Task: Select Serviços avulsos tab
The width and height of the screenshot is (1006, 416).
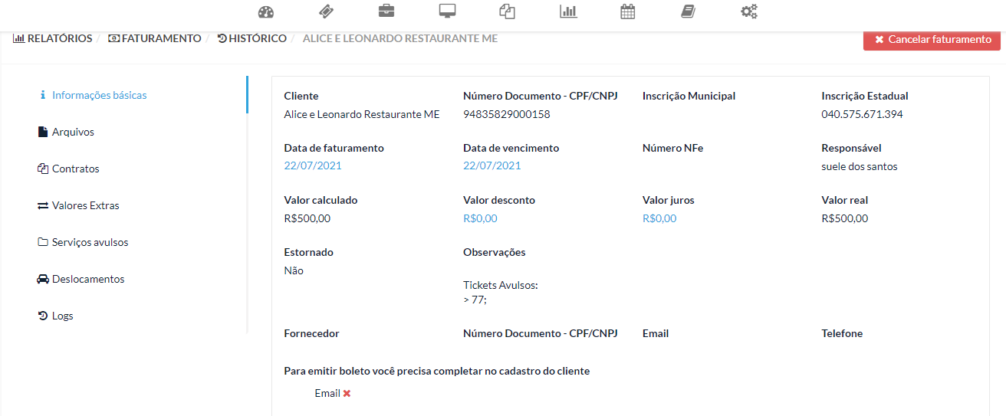Action: (x=90, y=242)
